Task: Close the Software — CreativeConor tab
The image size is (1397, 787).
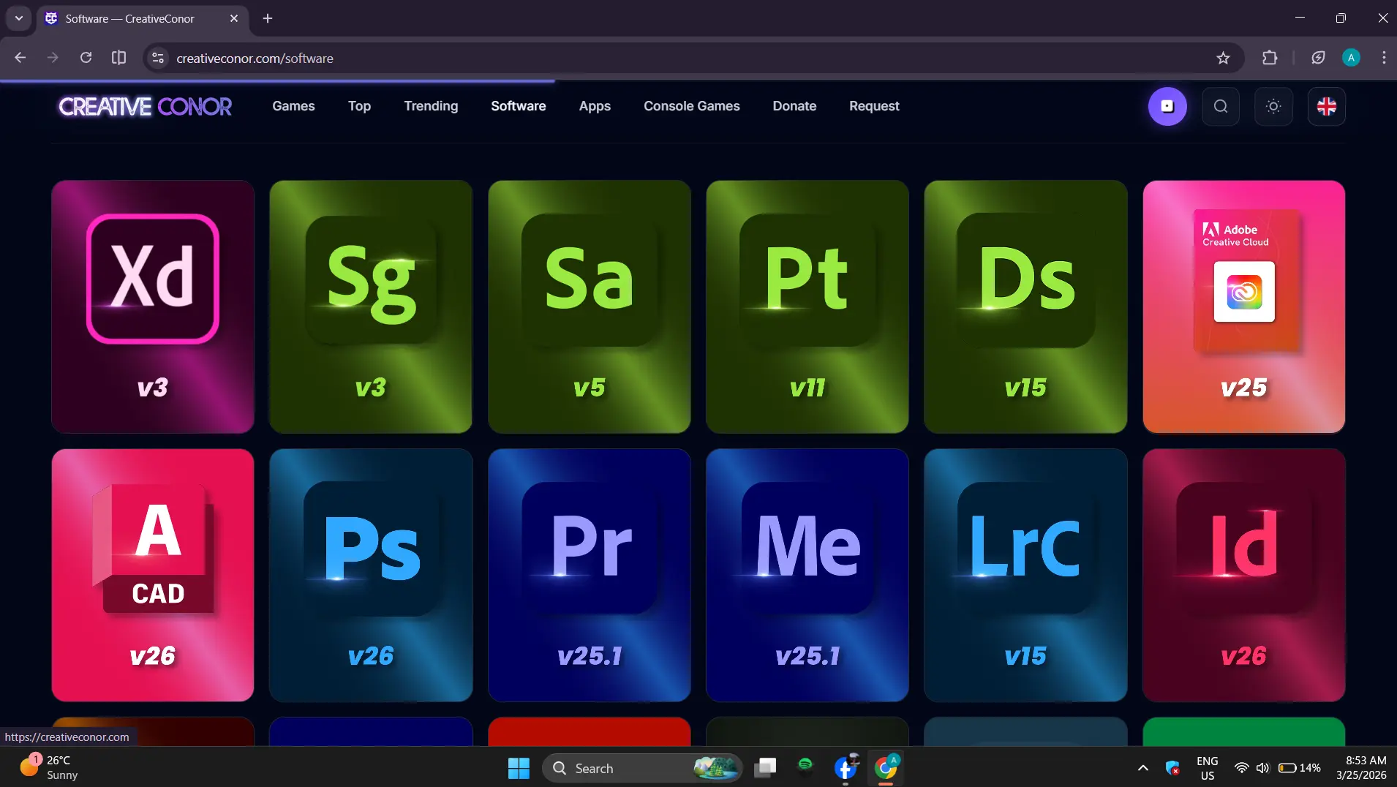Action: pyautogui.click(x=234, y=18)
